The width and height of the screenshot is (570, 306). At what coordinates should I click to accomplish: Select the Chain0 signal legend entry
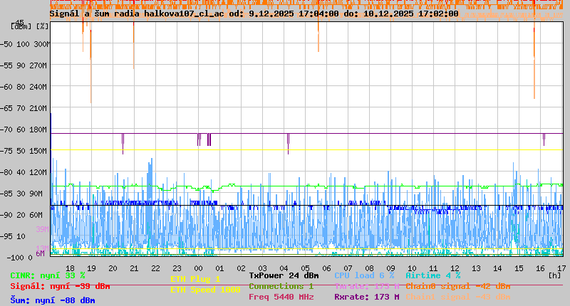[457, 286]
